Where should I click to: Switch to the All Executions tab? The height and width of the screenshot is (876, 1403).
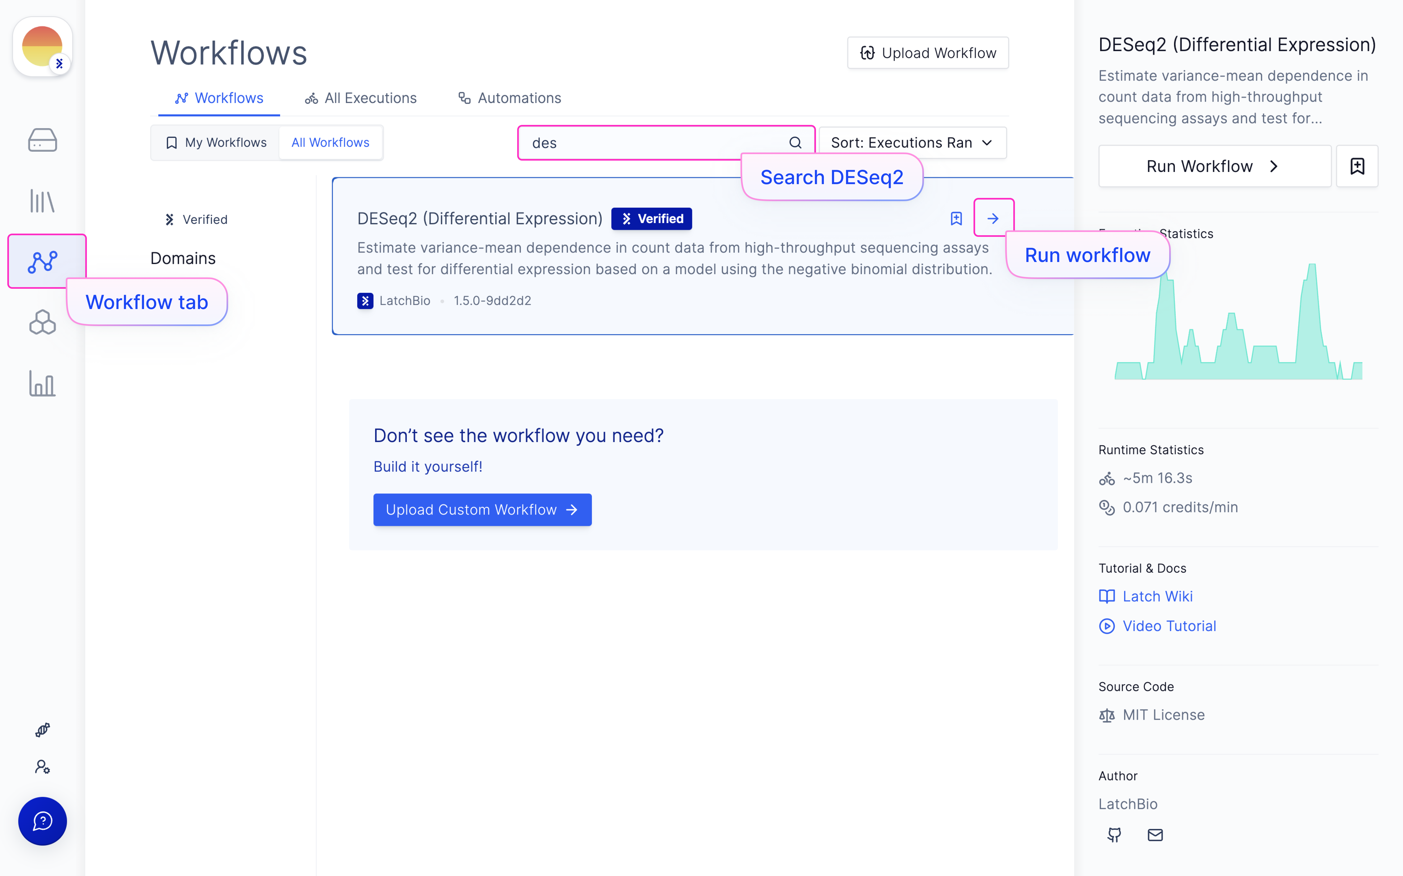point(360,98)
